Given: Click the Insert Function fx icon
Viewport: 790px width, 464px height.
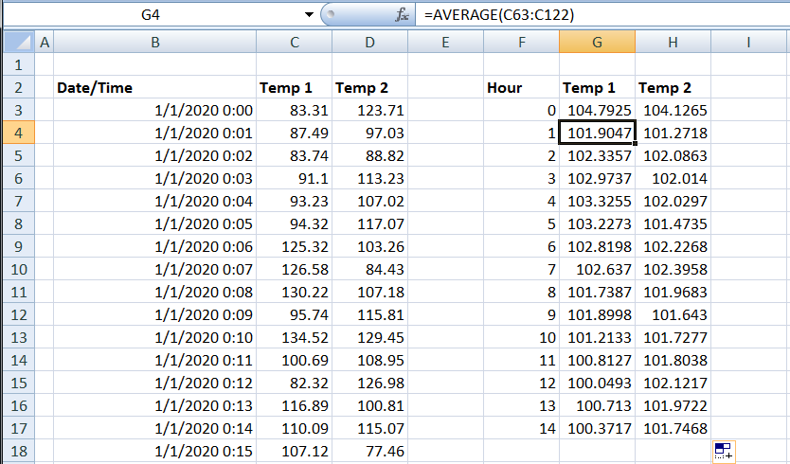Looking at the screenshot, I should click(402, 14).
